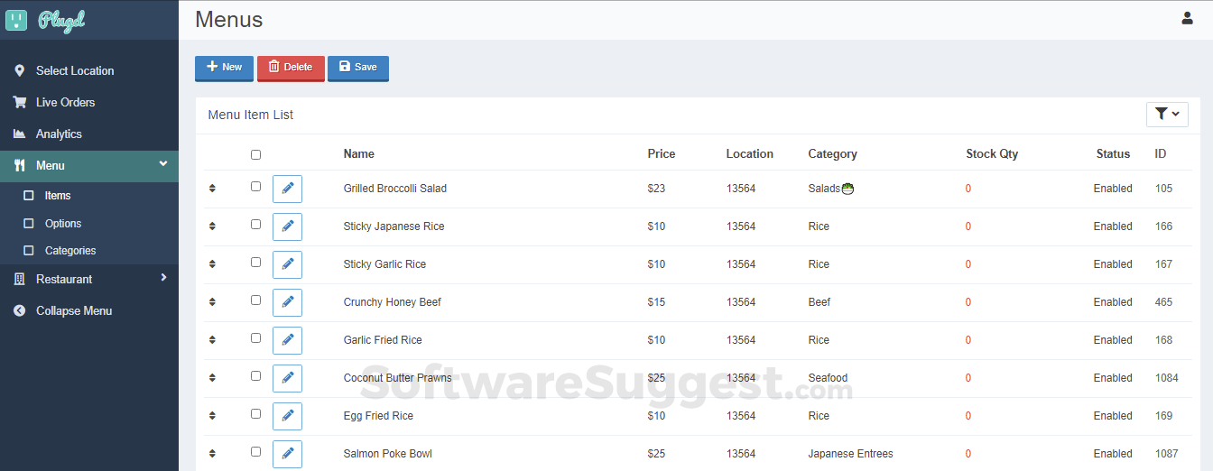Open Live Orders cart icon
1213x471 pixels.
(19, 102)
